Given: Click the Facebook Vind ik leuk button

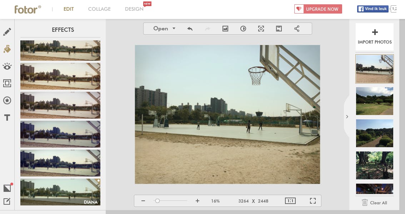Looking at the screenshot, I should pyautogui.click(x=373, y=9).
